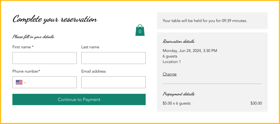This screenshot has width=280, height=124.
Task: Focus the Last name input field
Action: pos(113,58)
